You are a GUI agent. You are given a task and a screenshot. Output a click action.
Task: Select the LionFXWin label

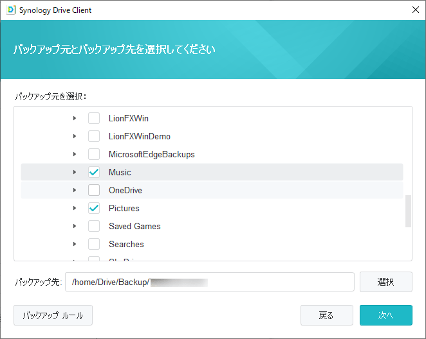(129, 118)
